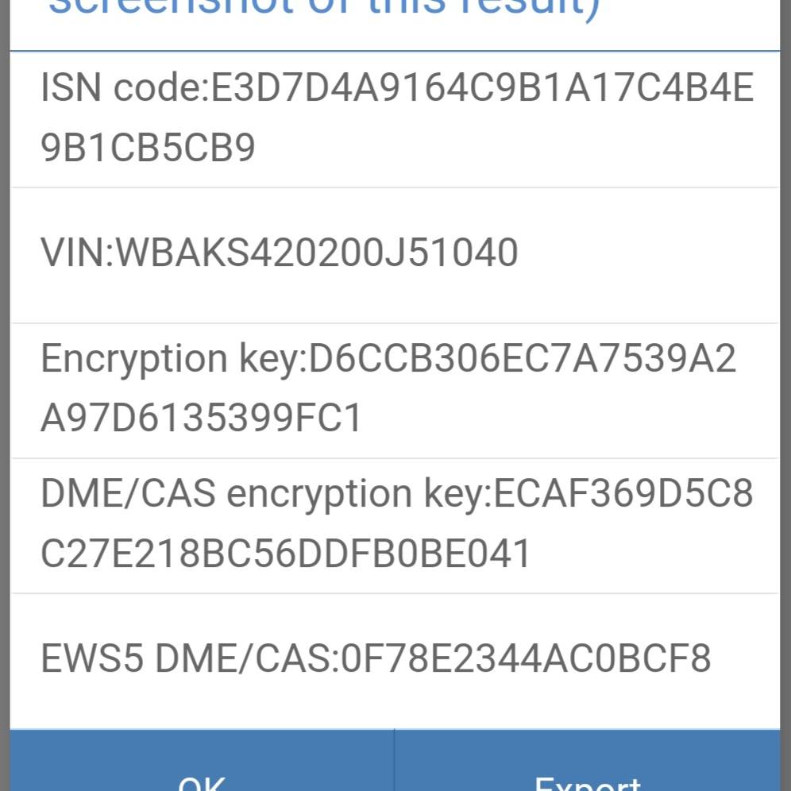This screenshot has height=791, width=791.
Task: Select the EWS5 DME/CAS row
Action: coord(395,662)
